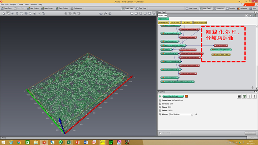Expand the Auto Skeleton module node arrow
Viewport: 258px width, 145px height.
[227, 46]
